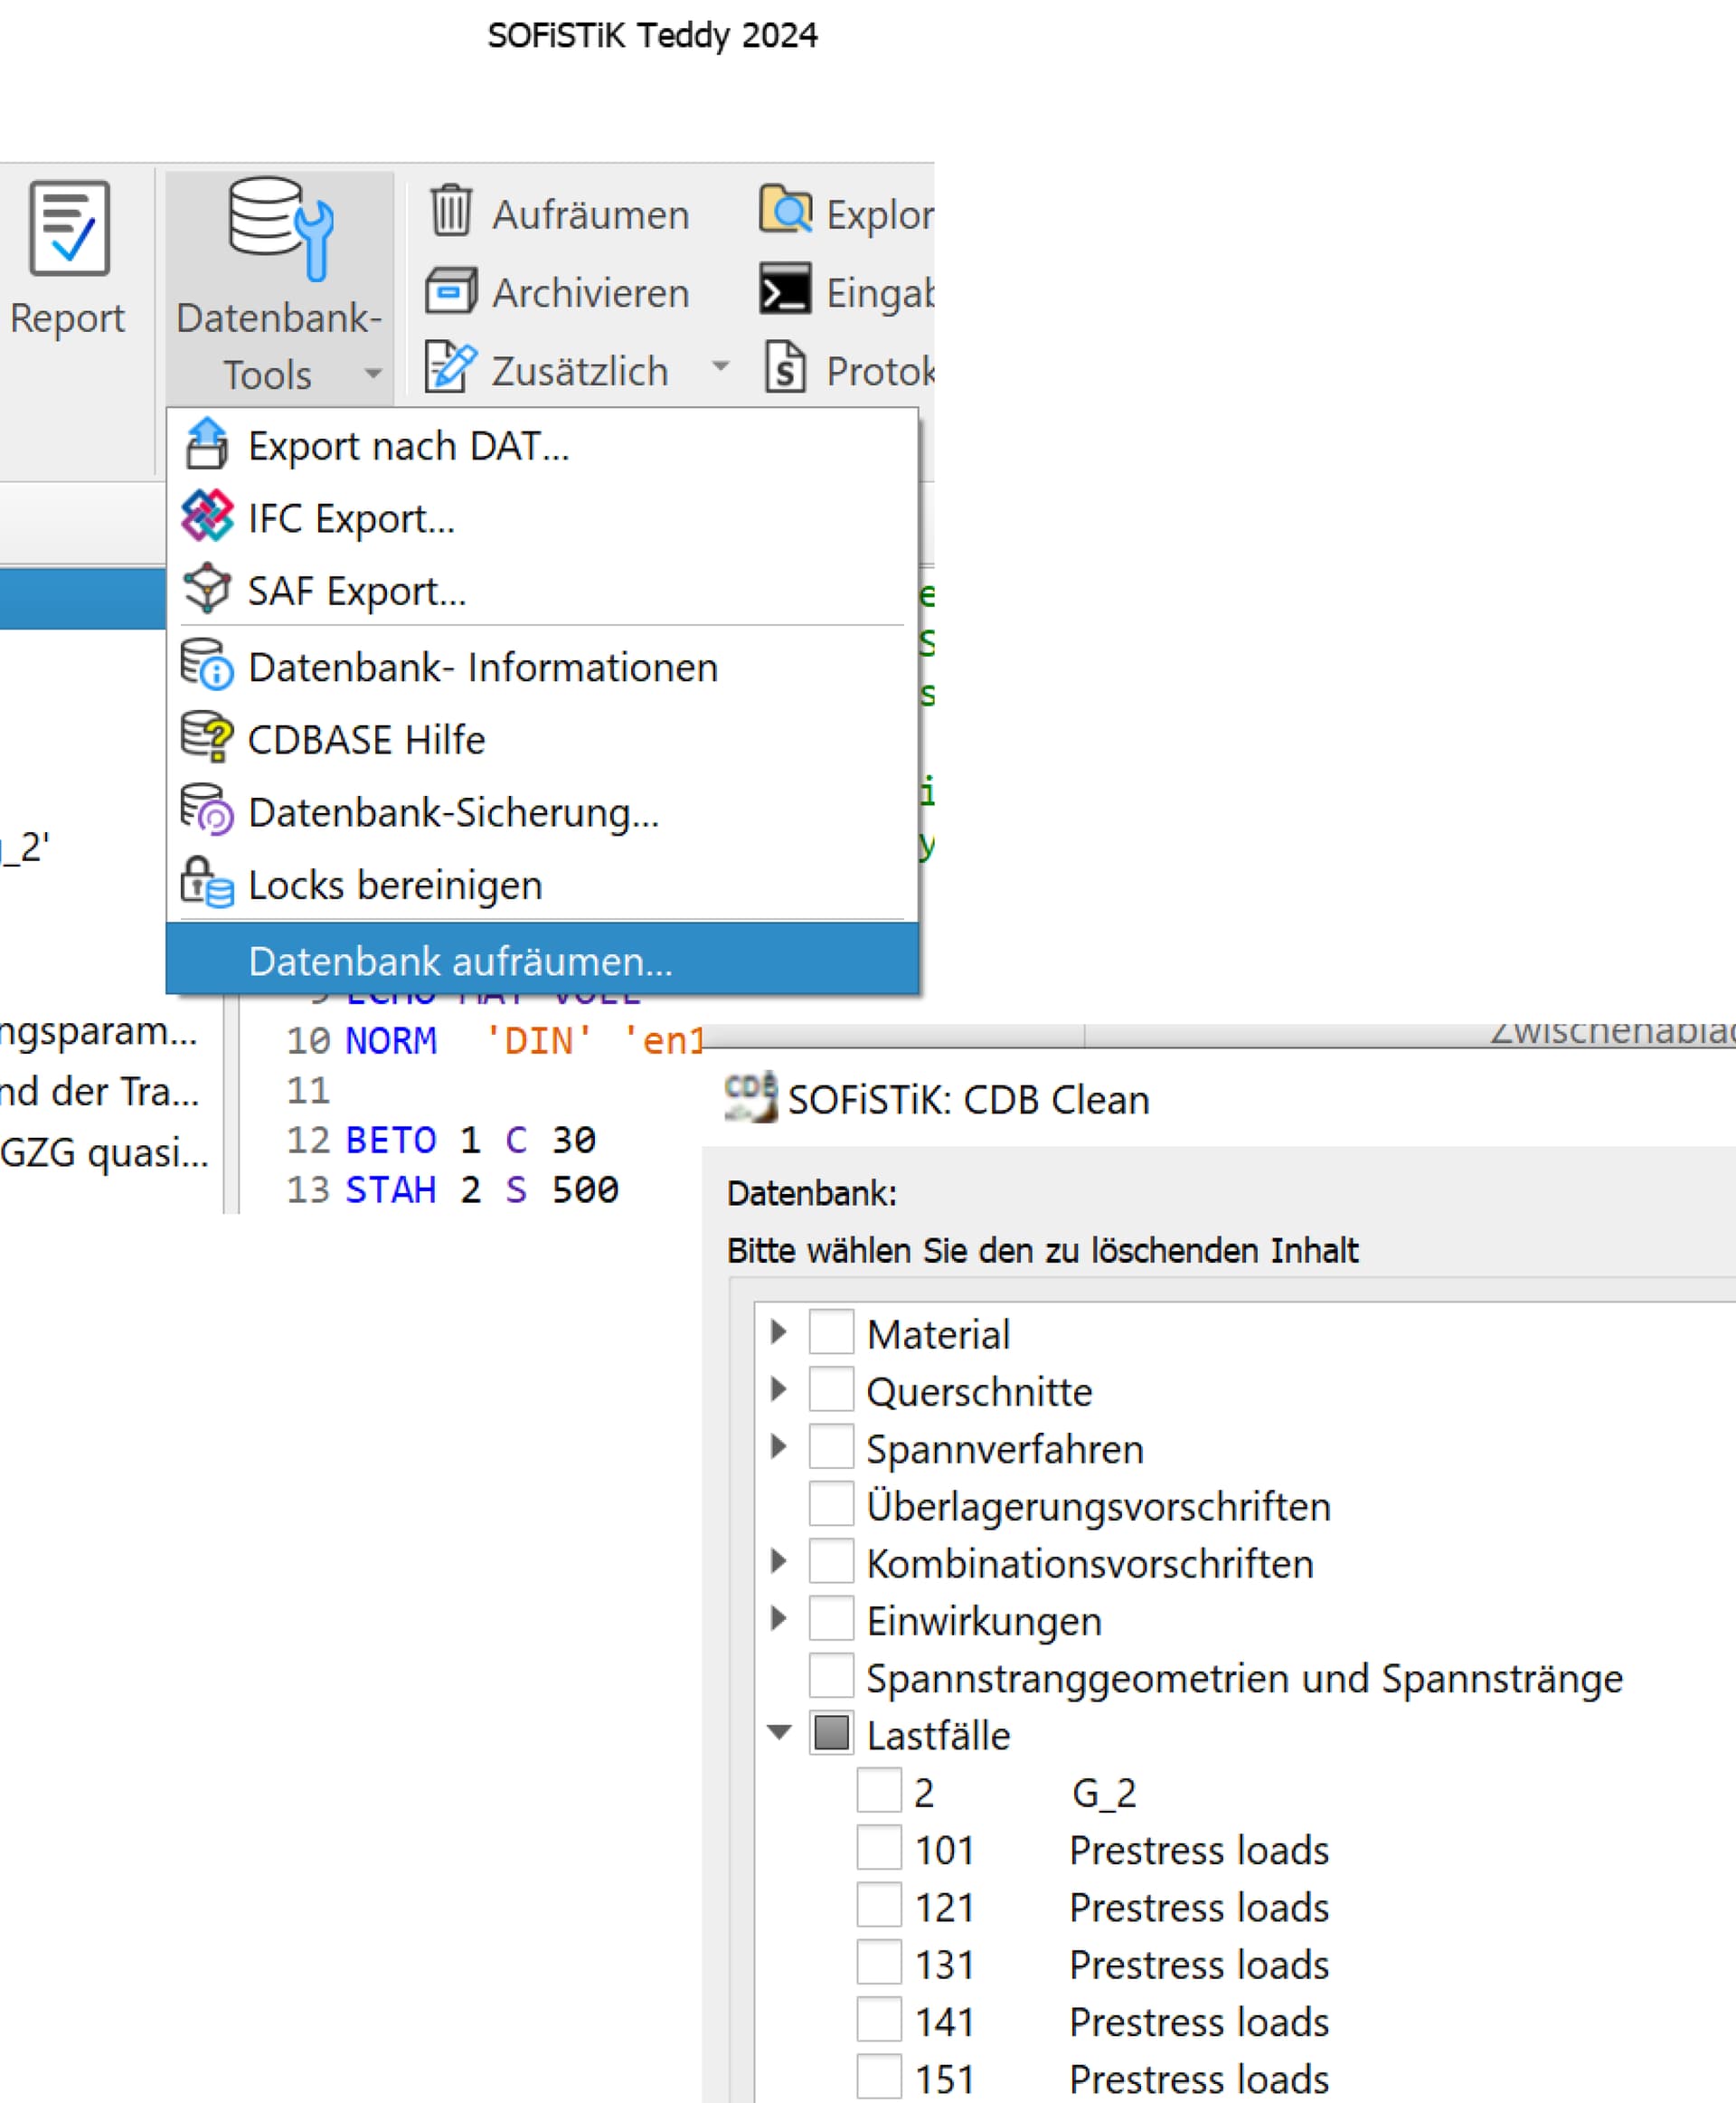
Task: Click the IFC Export icon
Action: pyautogui.click(x=207, y=516)
